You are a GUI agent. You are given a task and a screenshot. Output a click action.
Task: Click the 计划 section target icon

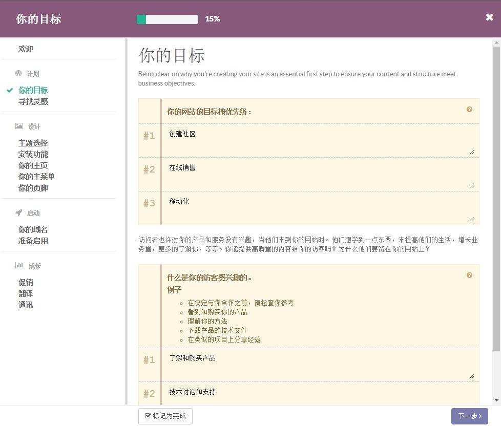[19, 74]
